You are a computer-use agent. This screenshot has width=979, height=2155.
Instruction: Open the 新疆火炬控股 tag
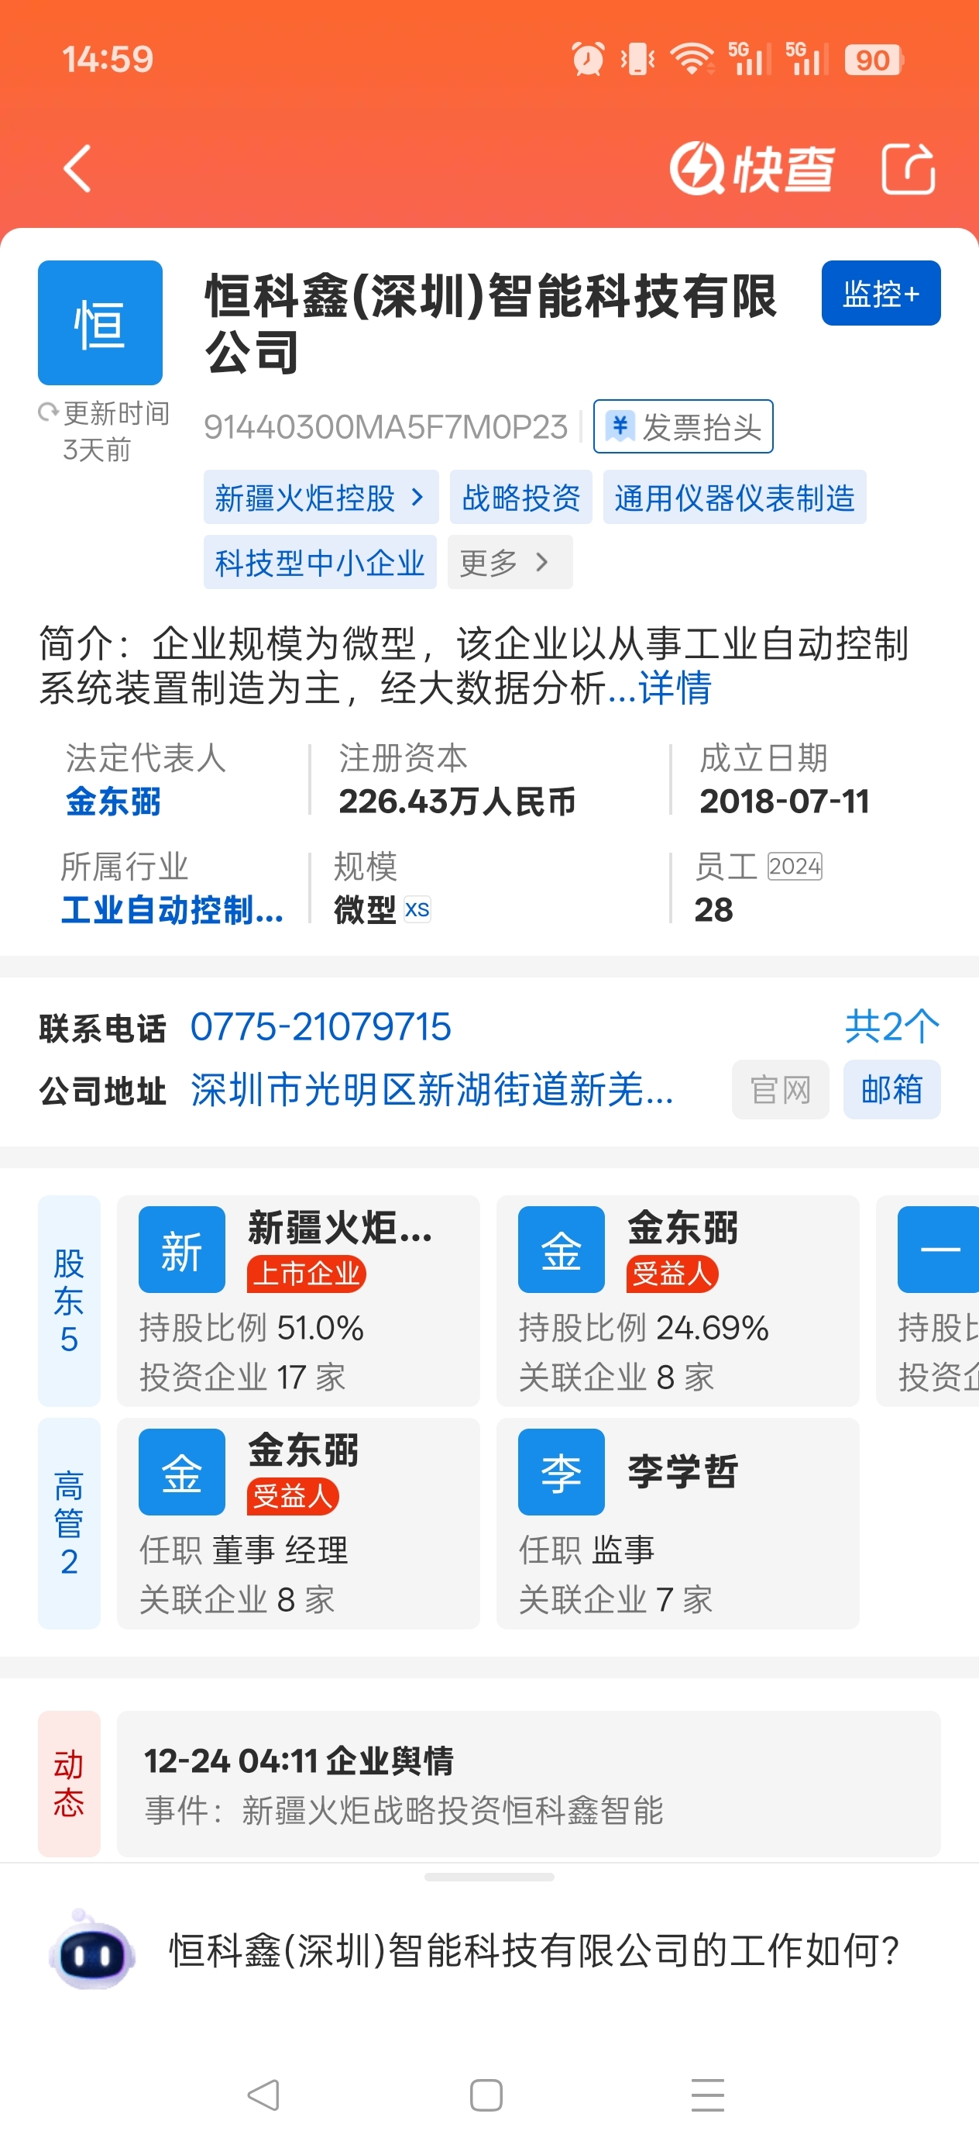(320, 498)
